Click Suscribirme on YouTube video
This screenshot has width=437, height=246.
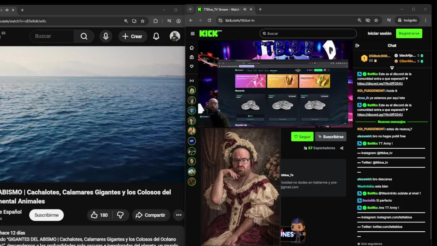coord(46,215)
